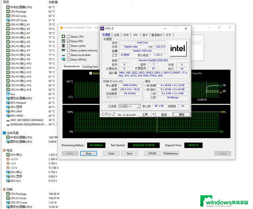
Task: Click the Test Started time field
Action: 143,145
